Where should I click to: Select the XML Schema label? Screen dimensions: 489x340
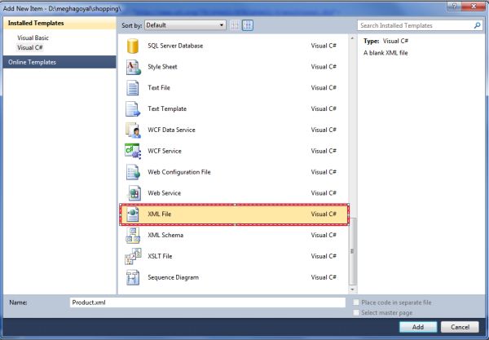coord(165,235)
